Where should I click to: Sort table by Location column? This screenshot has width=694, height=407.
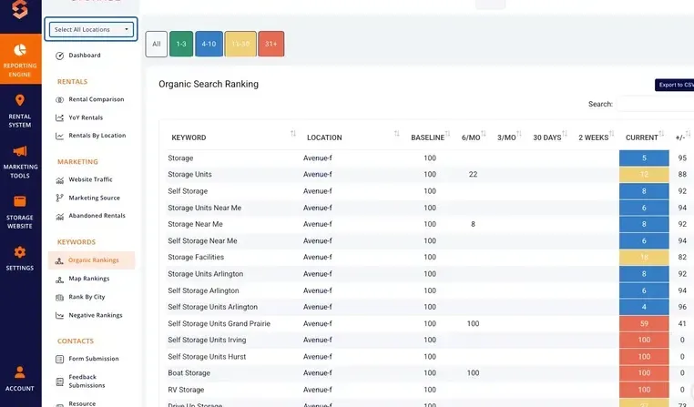(396, 134)
